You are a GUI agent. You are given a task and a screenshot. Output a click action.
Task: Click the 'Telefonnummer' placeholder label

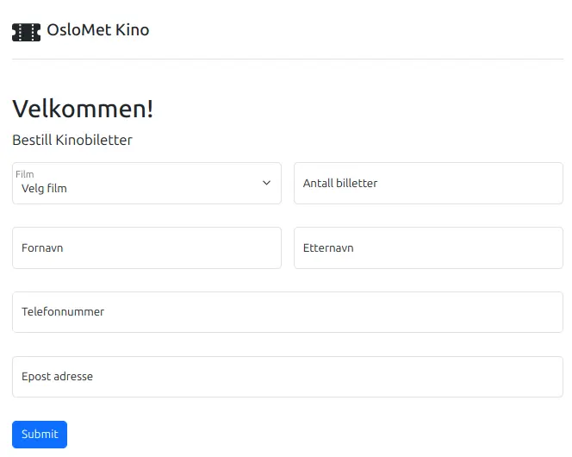63,312
